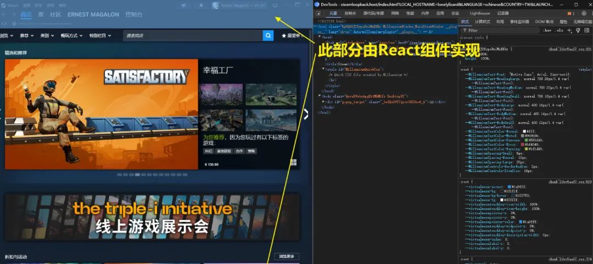Click the Steam page refresh icon
This screenshot has height=264, width=593.
click(4, 24)
